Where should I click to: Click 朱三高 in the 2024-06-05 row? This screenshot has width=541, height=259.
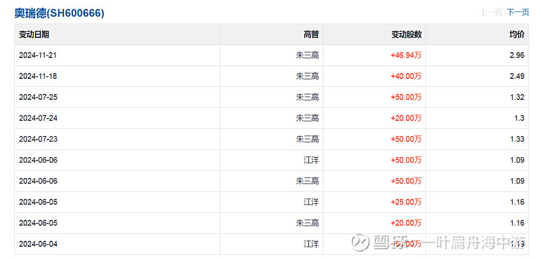[308, 223]
